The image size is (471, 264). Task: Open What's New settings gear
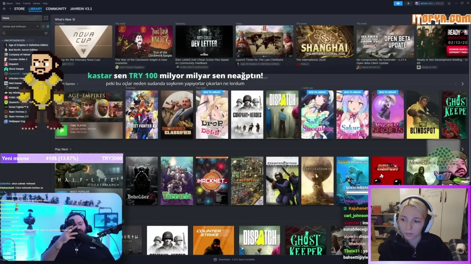coord(74,19)
